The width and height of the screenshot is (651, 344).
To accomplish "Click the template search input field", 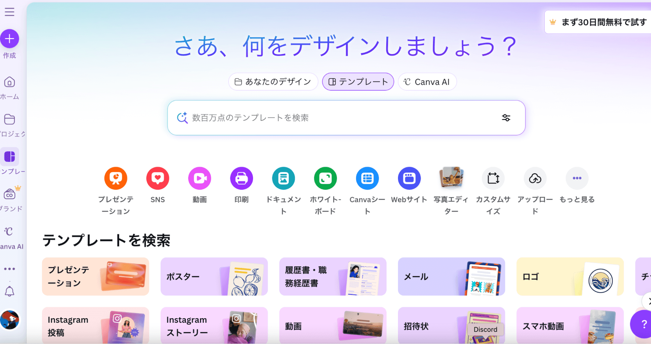I will tap(339, 118).
